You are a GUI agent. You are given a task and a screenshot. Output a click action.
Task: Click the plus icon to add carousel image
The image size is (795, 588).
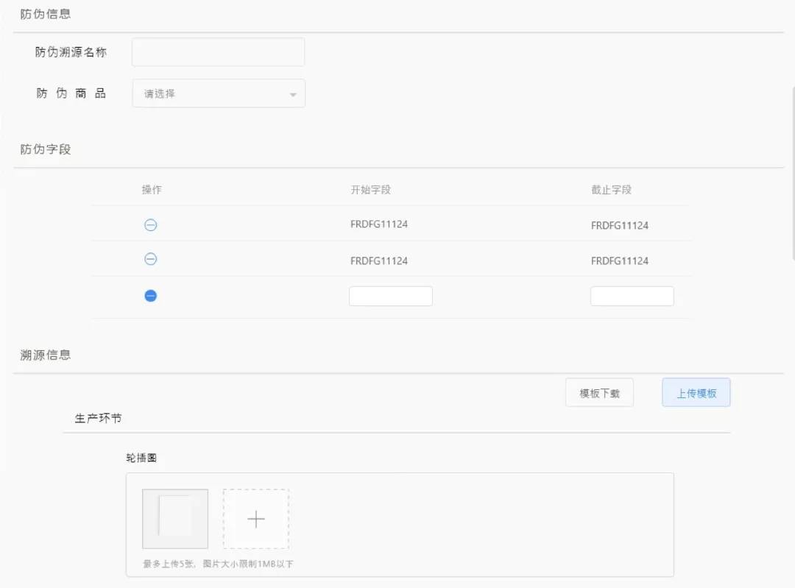(x=255, y=518)
